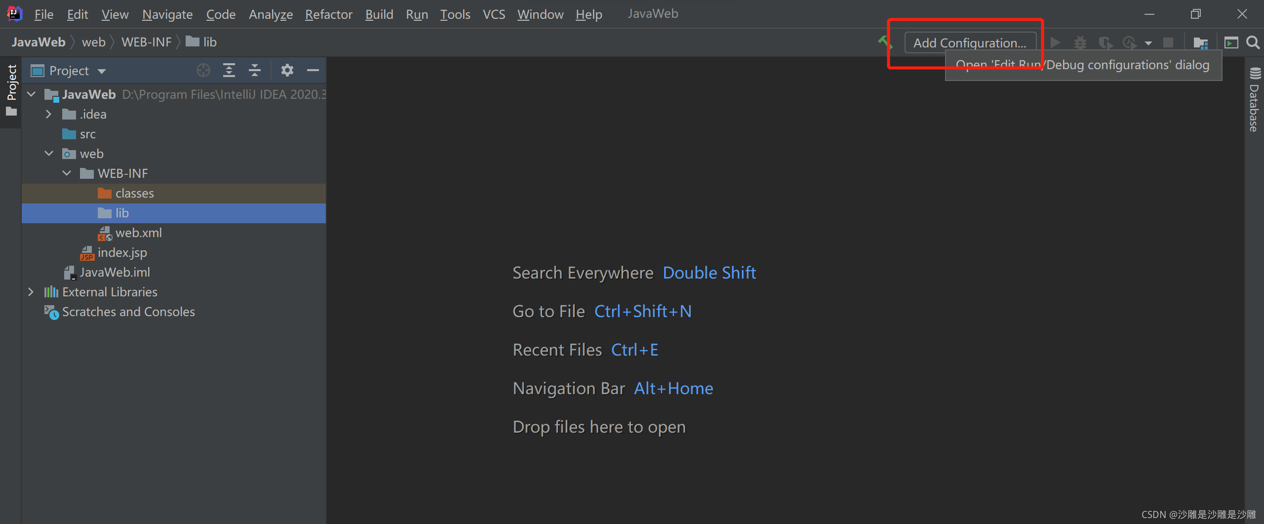Viewport: 1264px width, 524px height.
Task: Collapse the web folder node
Action: [x=48, y=154]
